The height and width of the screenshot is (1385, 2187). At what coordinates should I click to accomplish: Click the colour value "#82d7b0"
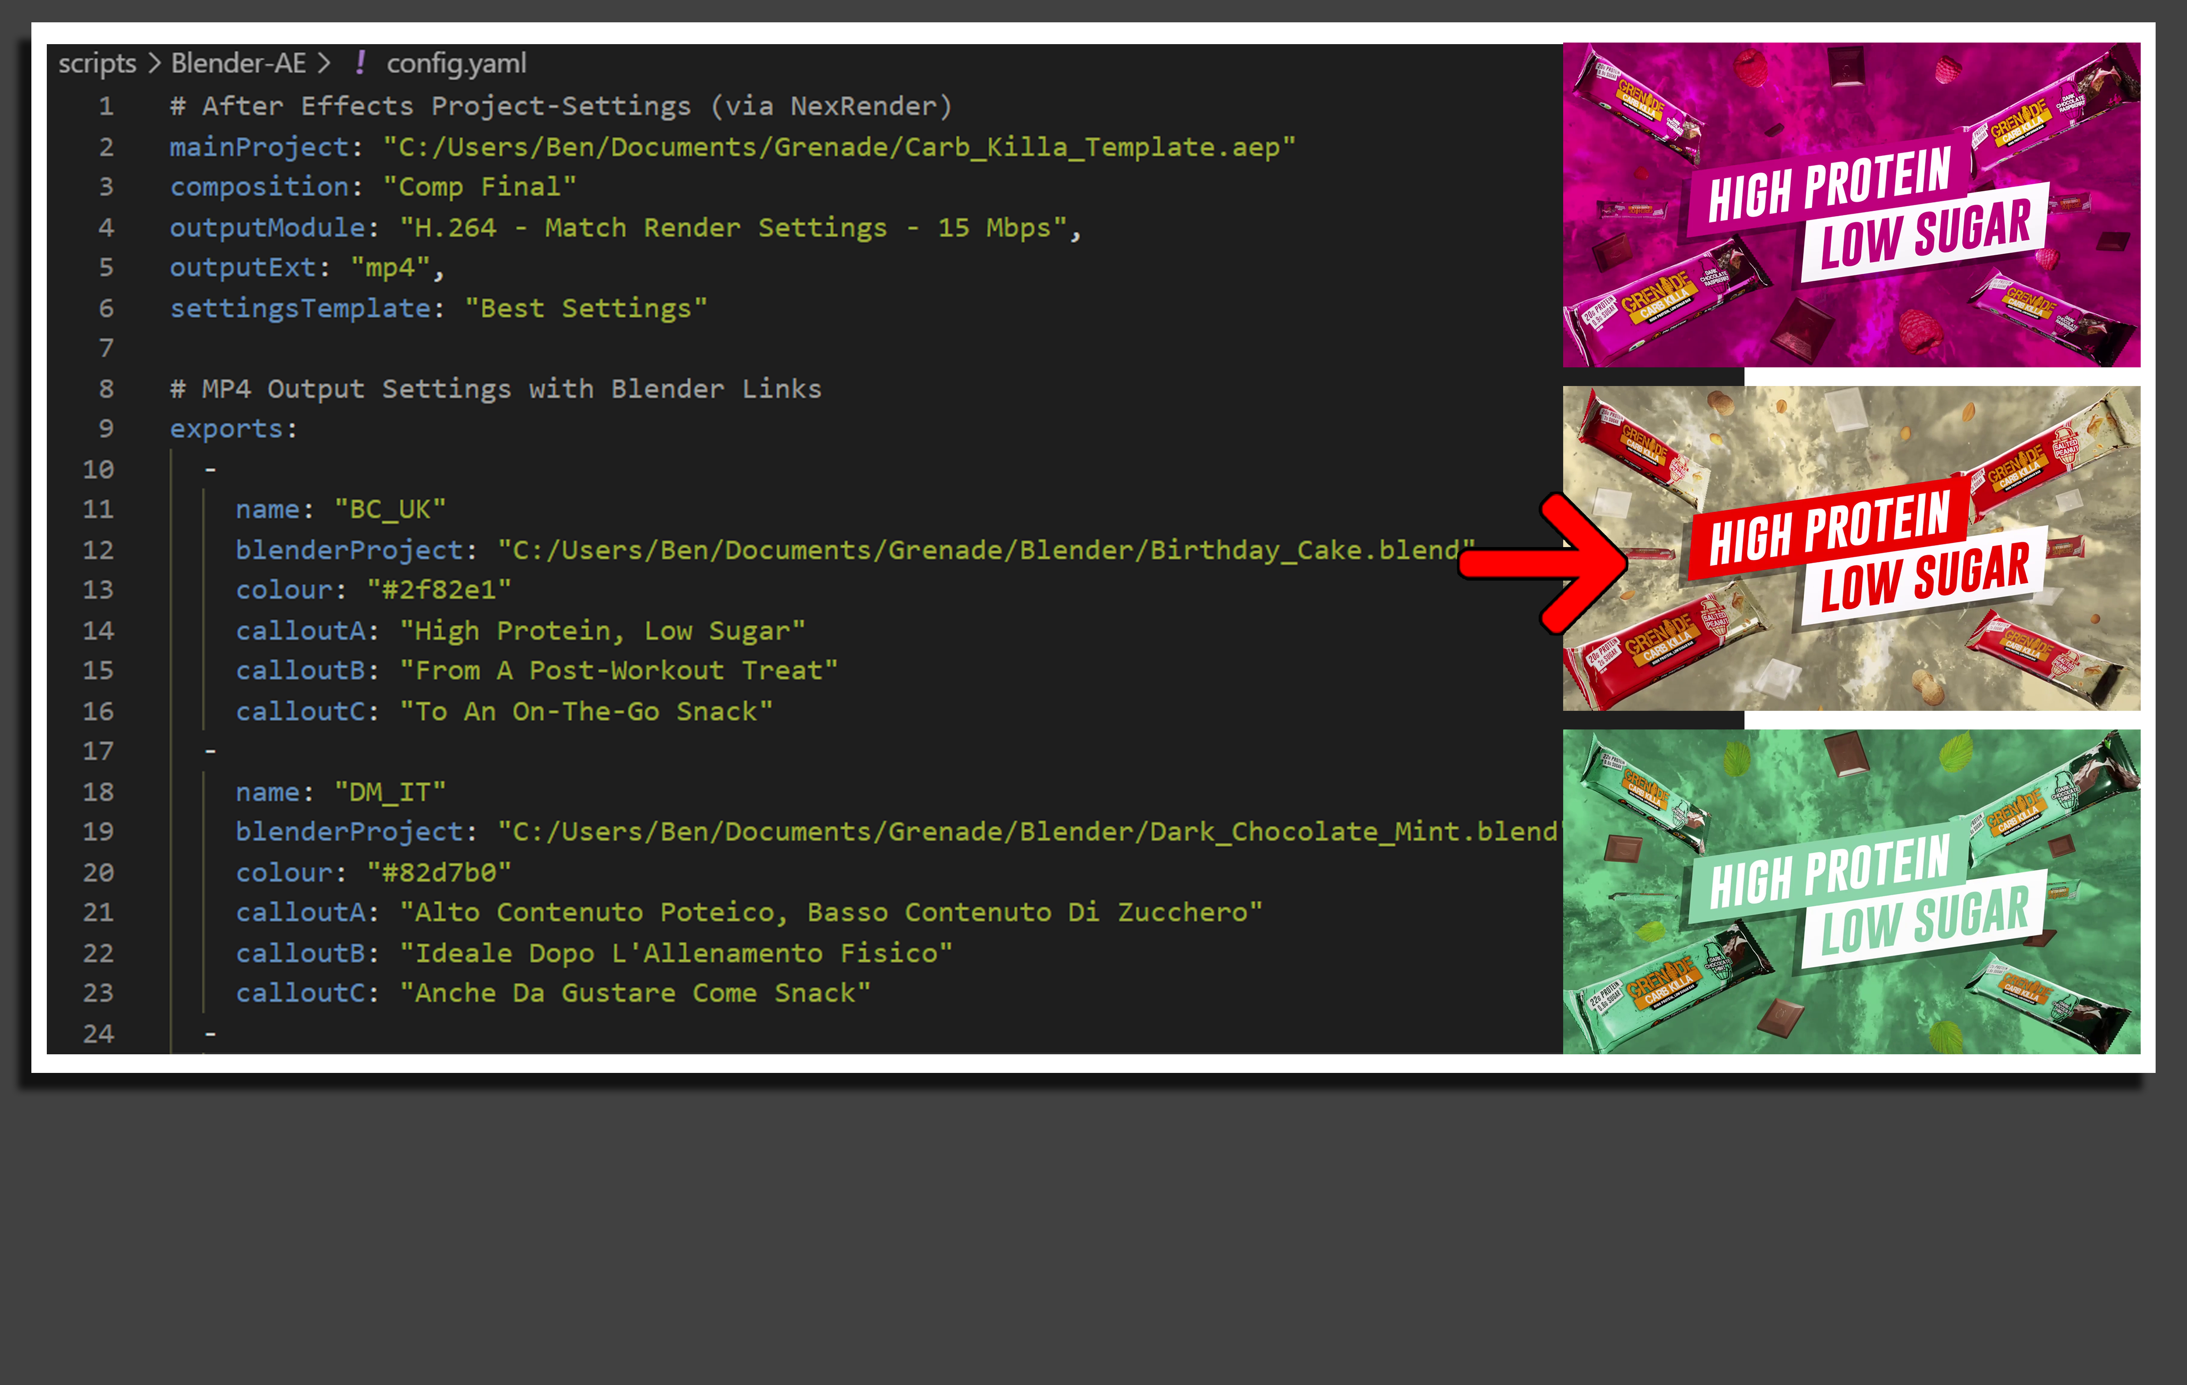click(x=439, y=873)
